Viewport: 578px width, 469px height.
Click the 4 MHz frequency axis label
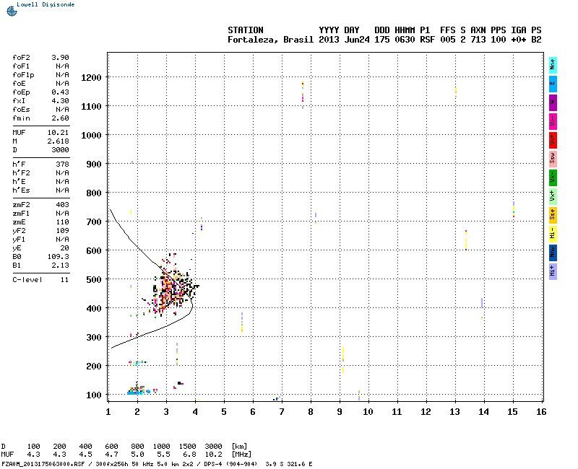coord(195,412)
